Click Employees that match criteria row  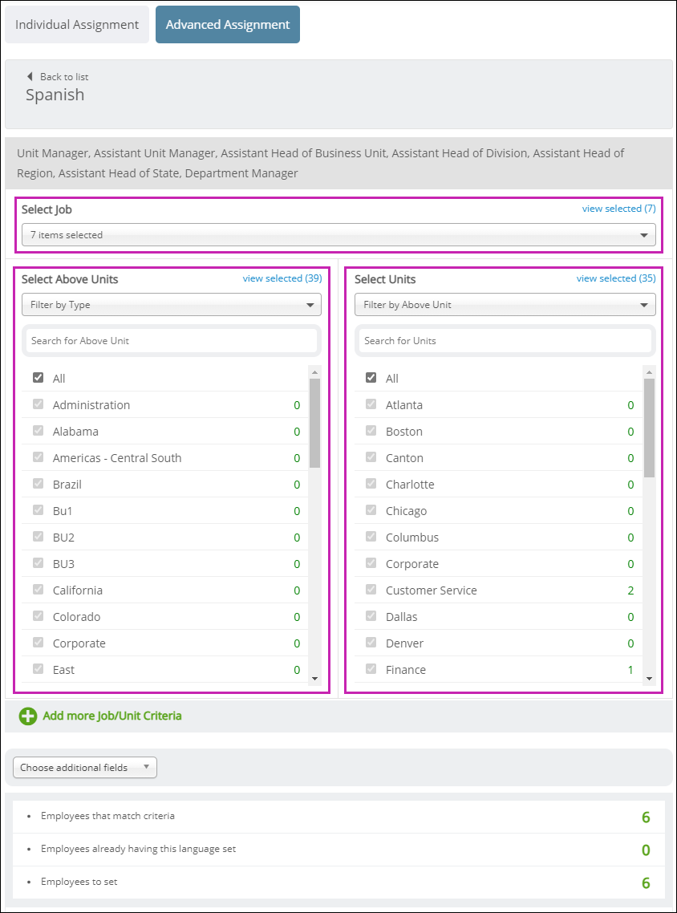338,817
